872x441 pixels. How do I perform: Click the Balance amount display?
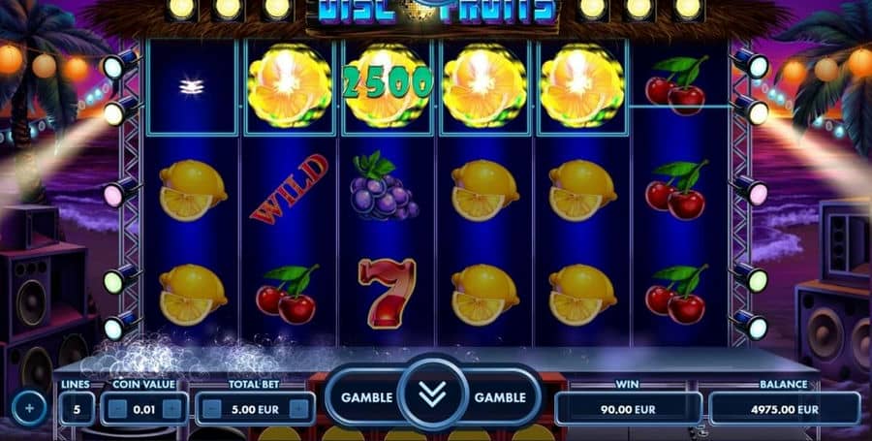(x=785, y=409)
